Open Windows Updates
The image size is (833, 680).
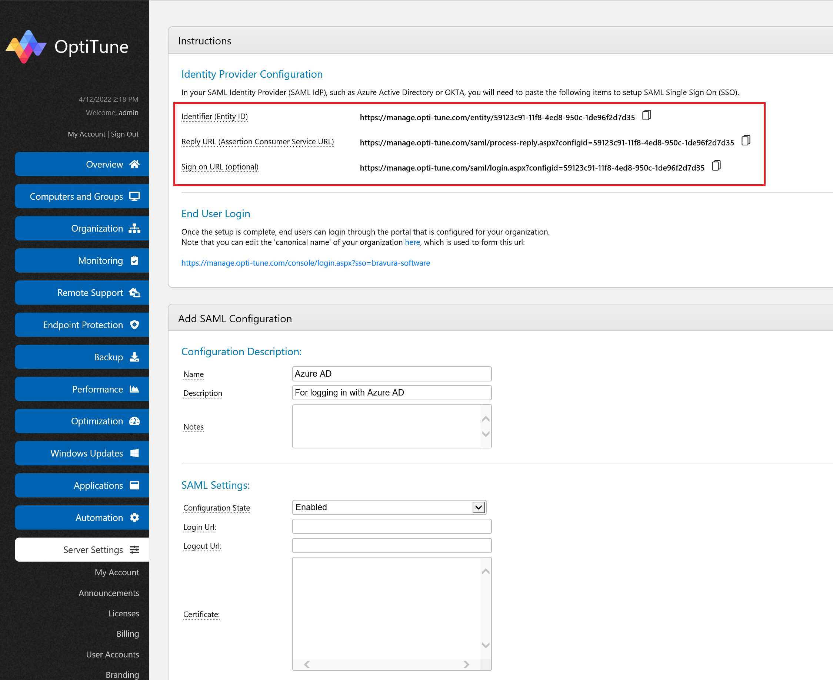point(82,453)
